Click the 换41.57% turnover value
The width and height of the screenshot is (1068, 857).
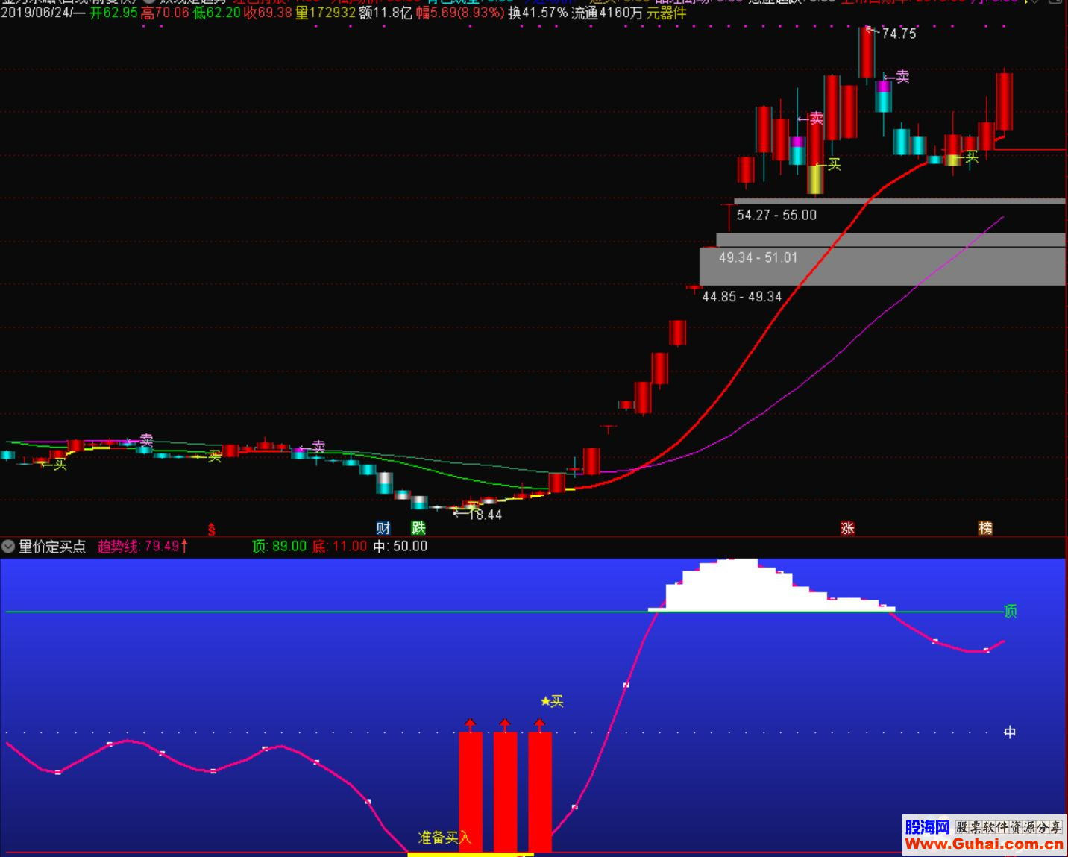click(x=538, y=13)
